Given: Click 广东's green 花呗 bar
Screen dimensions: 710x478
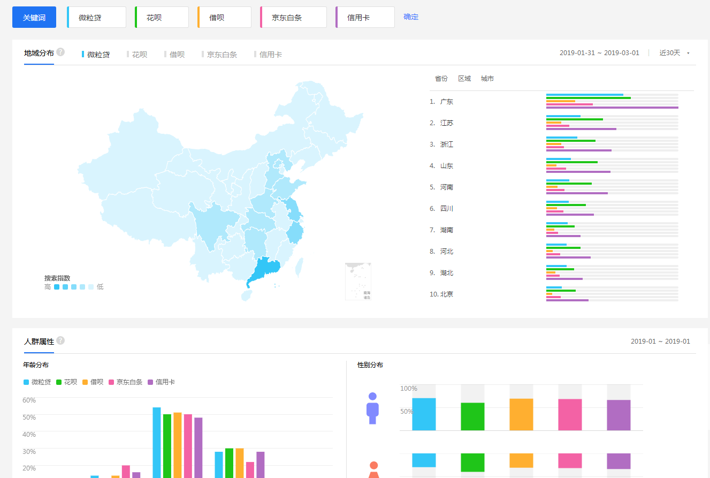Looking at the screenshot, I should 589,98.
